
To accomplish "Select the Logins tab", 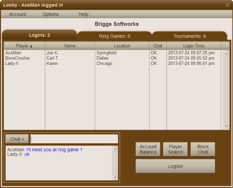I will pyautogui.click(x=40, y=35).
